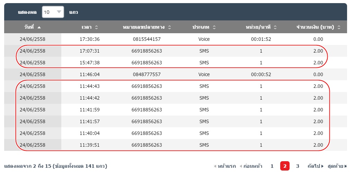This screenshot has height=174, width=354.
Task: Open the rows-per-page dropdown showing 10
Action: click(x=53, y=12)
